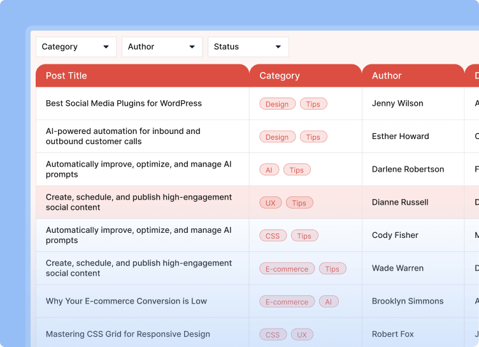Image resolution: width=479 pixels, height=347 pixels.
Task: Click author name Dianne Russell
Action: pyautogui.click(x=400, y=202)
